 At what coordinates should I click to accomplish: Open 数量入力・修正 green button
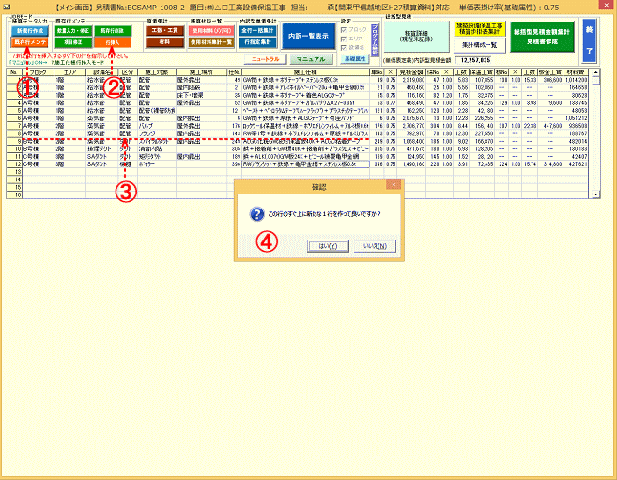tap(73, 30)
